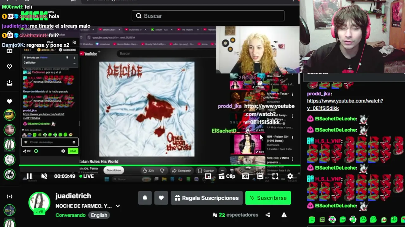Click the white 'Suscribirse' button on streamed YouTube
405x227 pixels.
pos(114,171)
